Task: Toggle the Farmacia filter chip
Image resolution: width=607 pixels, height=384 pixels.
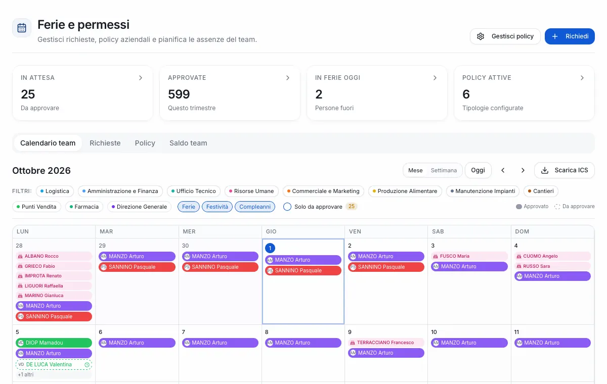Action: pos(84,207)
